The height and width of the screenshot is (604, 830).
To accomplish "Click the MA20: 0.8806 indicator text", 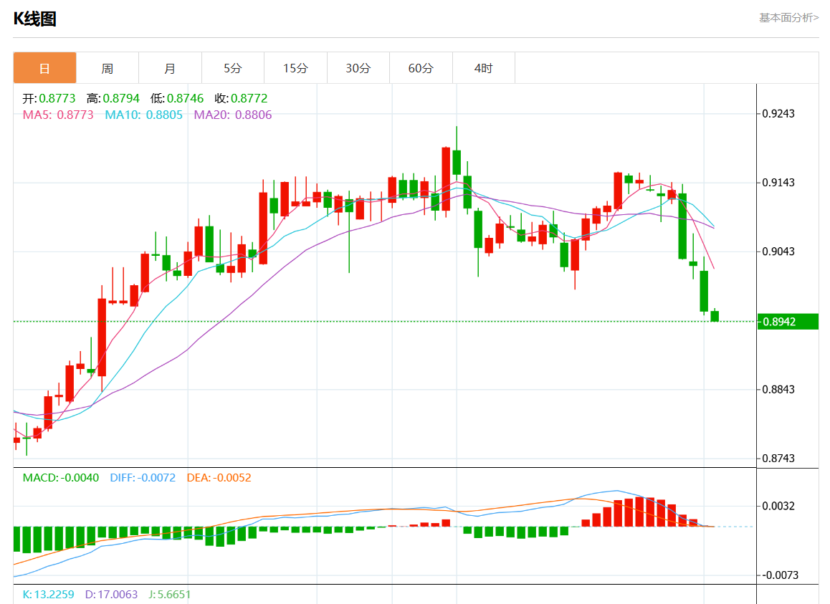I will pos(233,115).
